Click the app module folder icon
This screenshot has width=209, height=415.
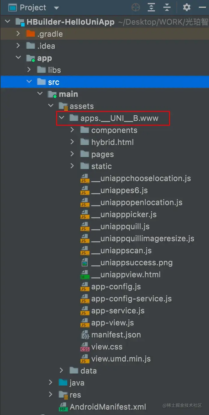click(31, 58)
